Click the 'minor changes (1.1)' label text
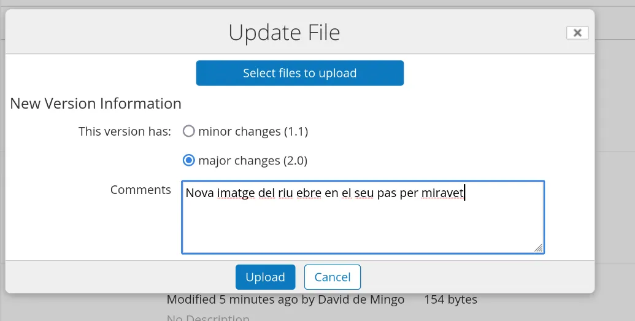635x321 pixels. pyautogui.click(x=253, y=131)
